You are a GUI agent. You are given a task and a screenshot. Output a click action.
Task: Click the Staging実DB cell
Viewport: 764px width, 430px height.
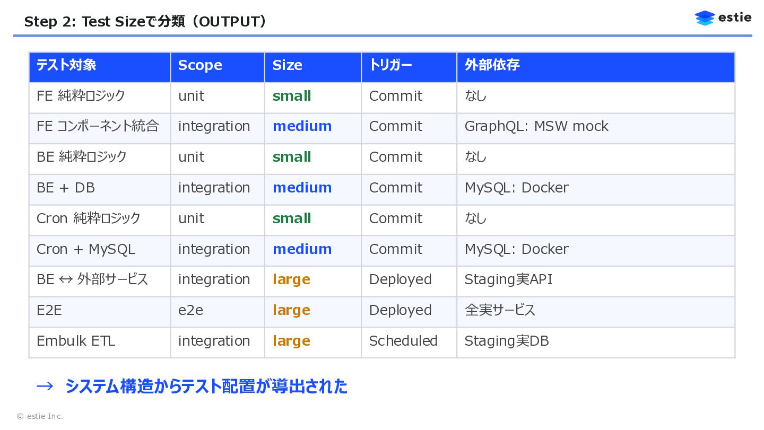tap(507, 341)
